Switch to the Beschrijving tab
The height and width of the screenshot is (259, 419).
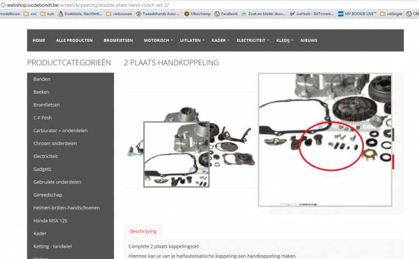143,231
